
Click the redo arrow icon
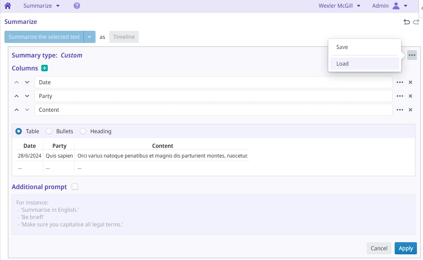coord(416,22)
